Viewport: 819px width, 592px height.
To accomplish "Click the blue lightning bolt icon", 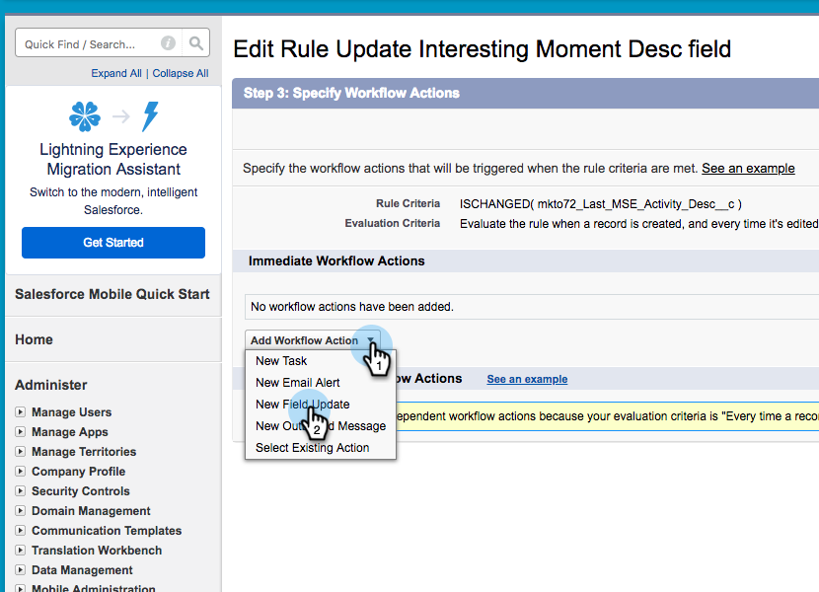I will click(x=150, y=116).
